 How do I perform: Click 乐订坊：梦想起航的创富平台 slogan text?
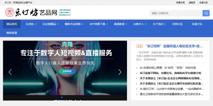point(18,3)
